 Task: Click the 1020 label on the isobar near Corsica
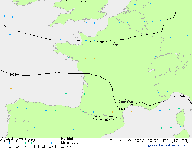pos(182,96)
